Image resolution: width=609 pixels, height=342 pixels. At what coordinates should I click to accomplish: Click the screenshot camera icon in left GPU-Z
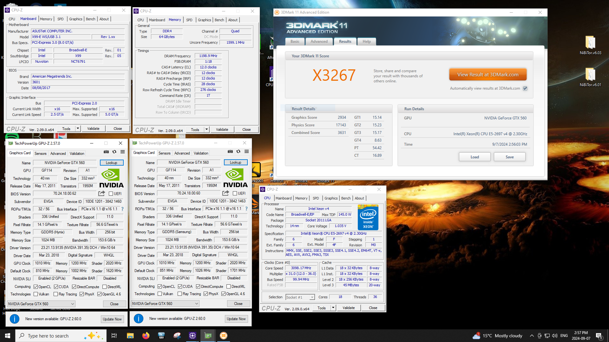[x=106, y=152]
